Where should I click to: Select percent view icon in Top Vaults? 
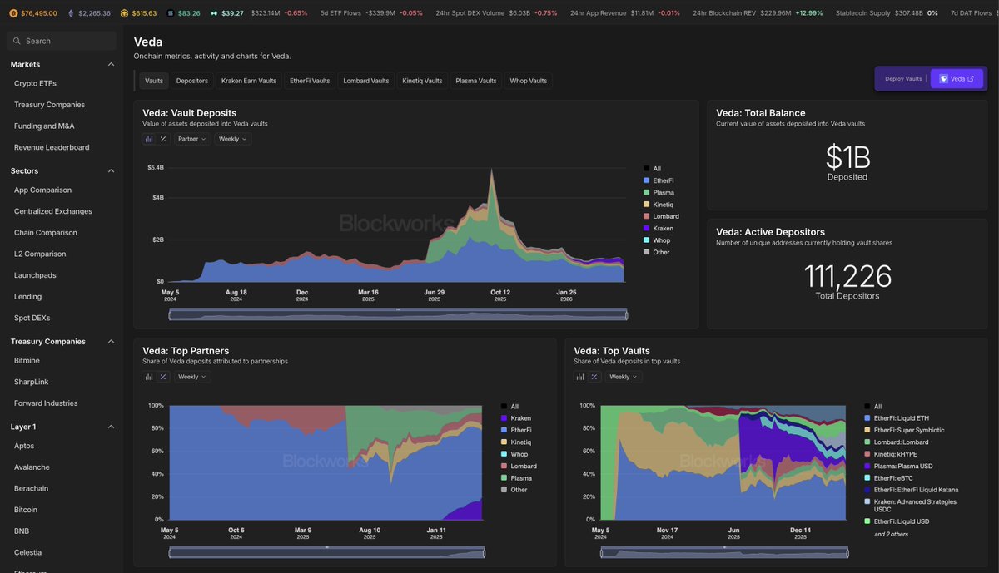coord(594,377)
